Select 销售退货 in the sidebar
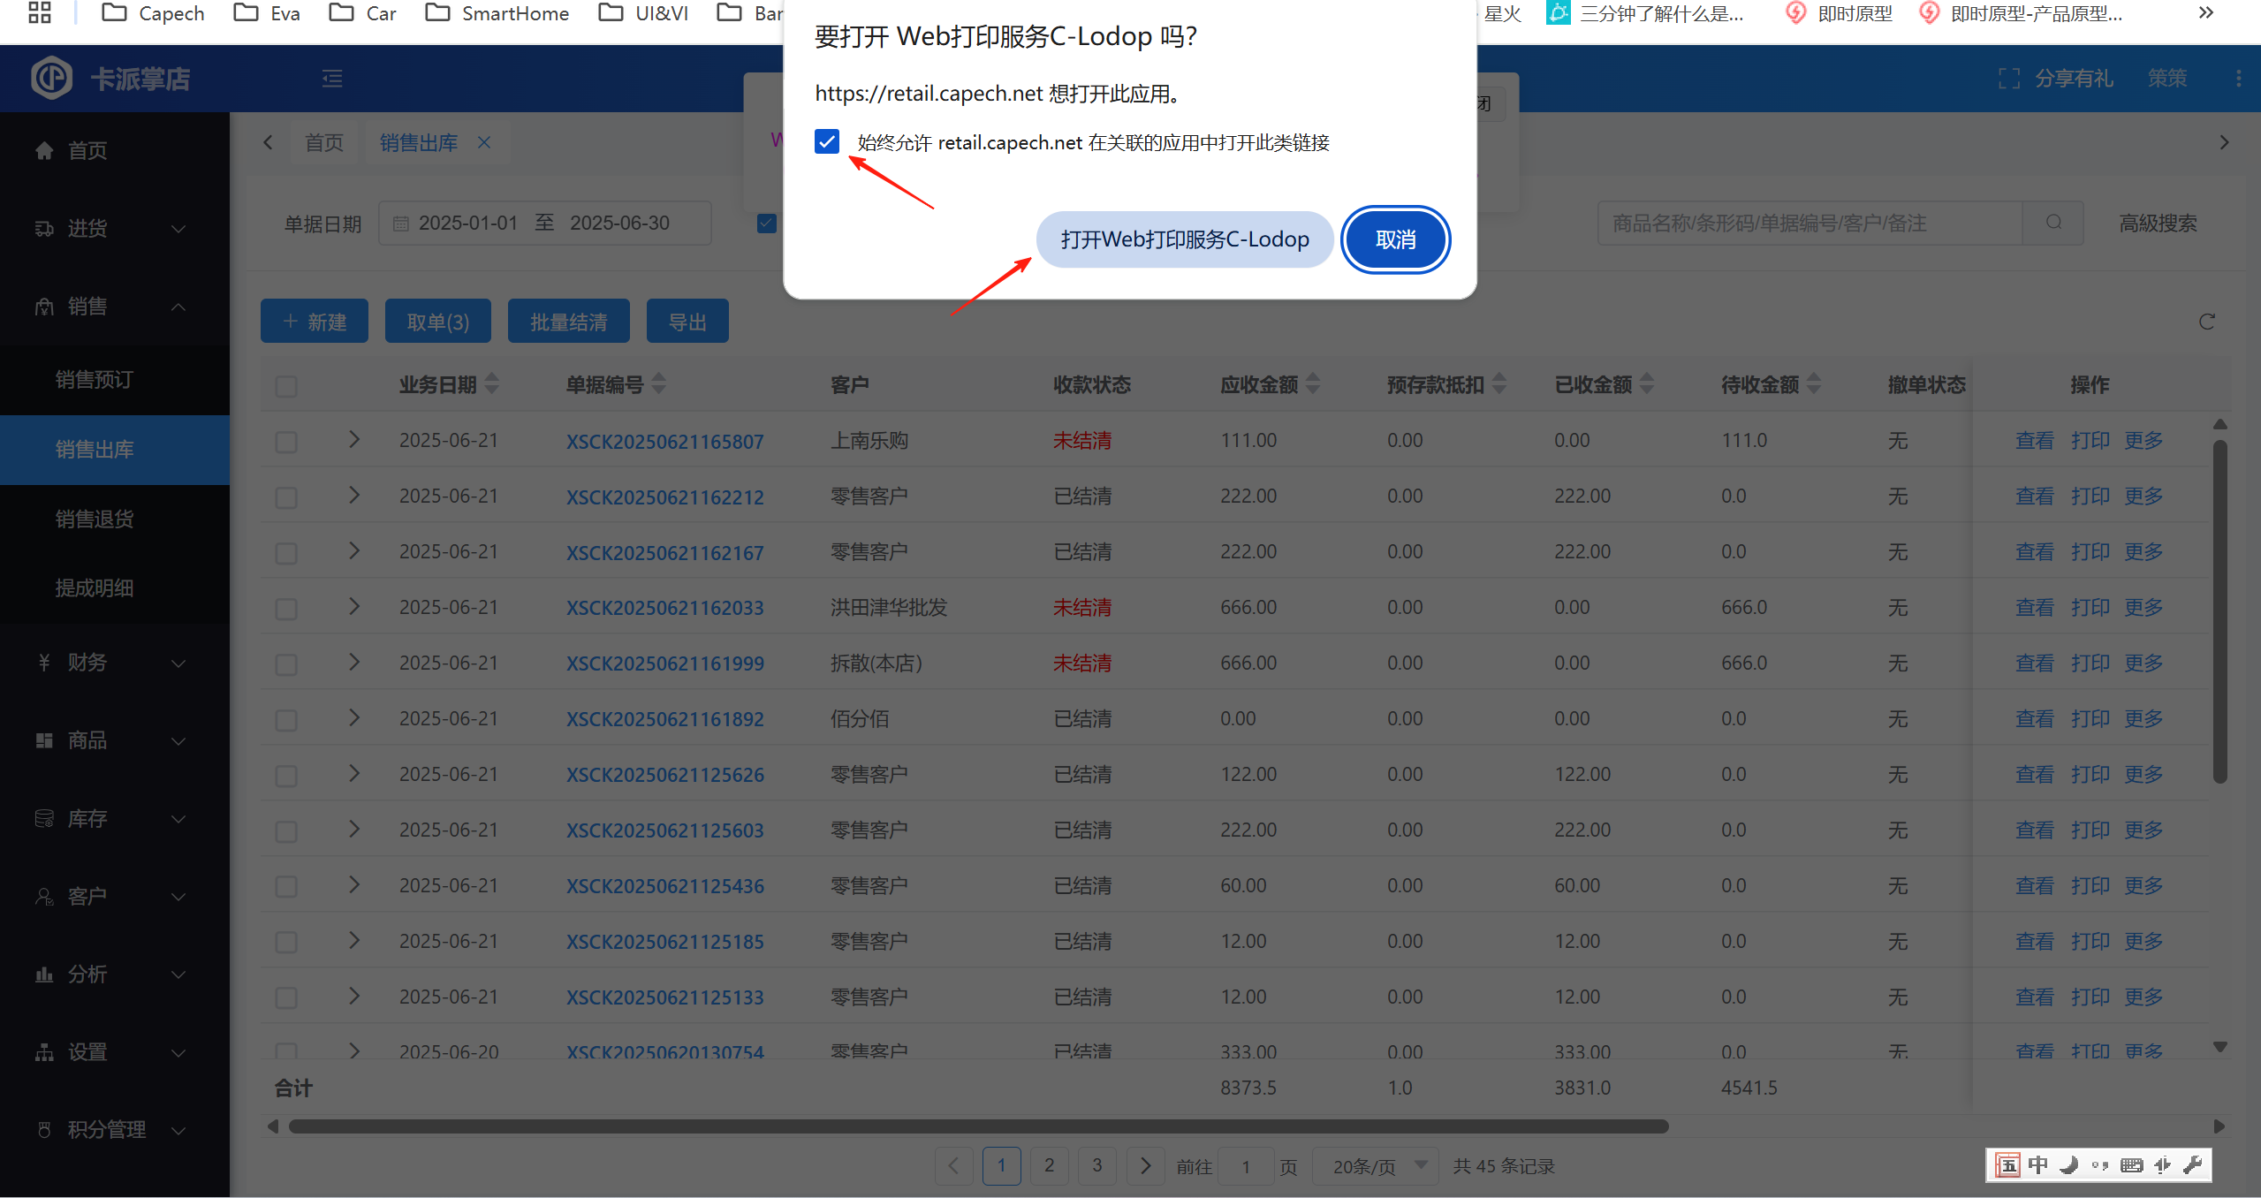The height and width of the screenshot is (1198, 2261). click(95, 519)
